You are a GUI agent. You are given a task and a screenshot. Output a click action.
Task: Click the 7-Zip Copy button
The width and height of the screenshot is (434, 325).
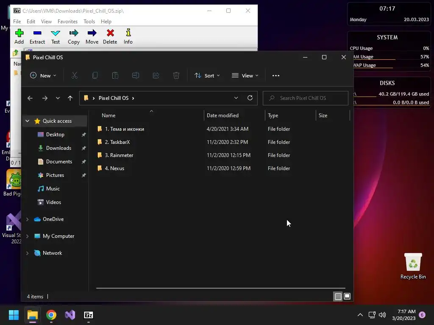pos(74,36)
